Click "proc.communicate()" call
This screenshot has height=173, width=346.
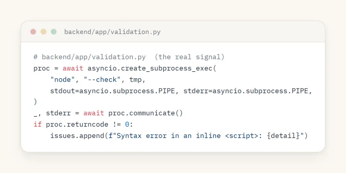tap(146, 113)
